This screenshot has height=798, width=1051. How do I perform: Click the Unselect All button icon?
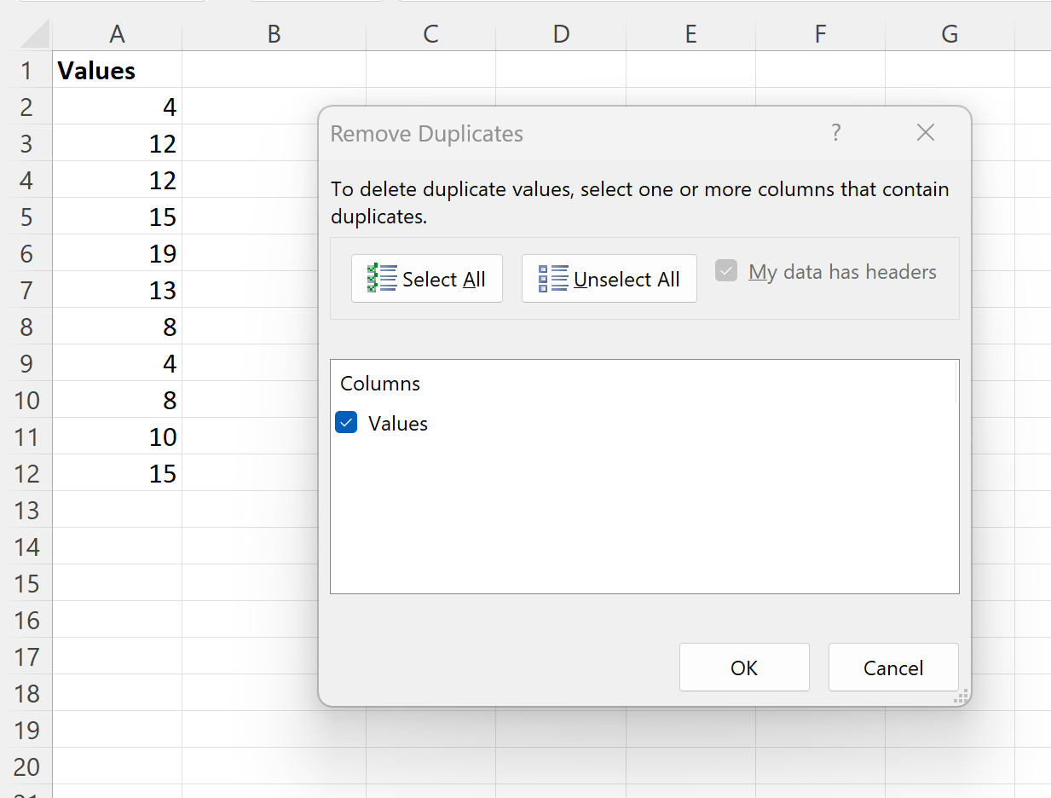click(x=553, y=279)
